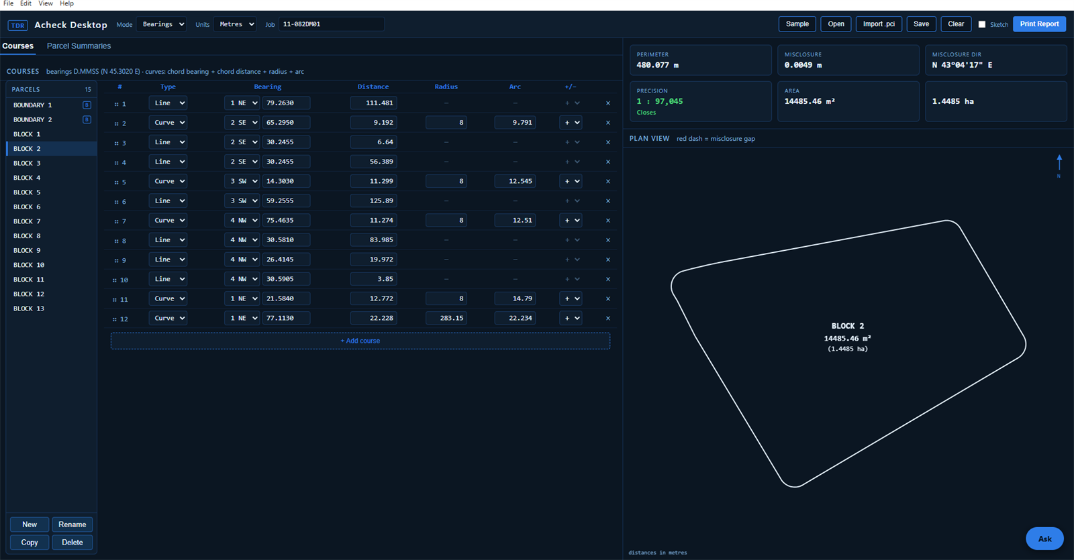The height and width of the screenshot is (560, 1074).
Task: Open course 7 plus/minus sign dropdown
Action: coord(571,221)
